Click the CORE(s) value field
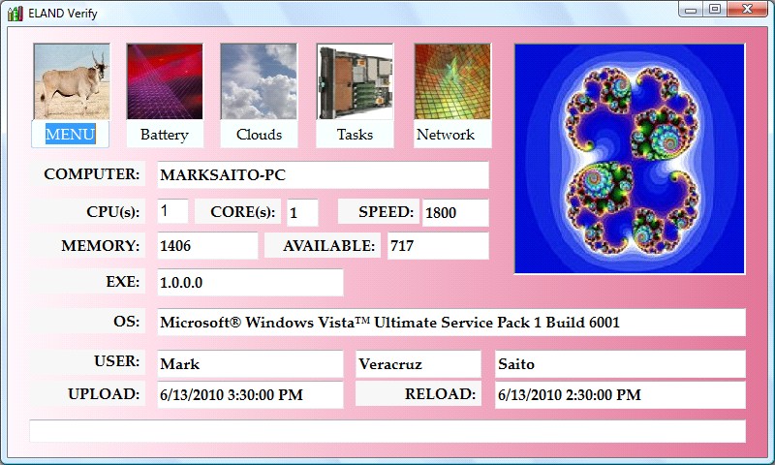The width and height of the screenshot is (775, 465). pos(302,212)
